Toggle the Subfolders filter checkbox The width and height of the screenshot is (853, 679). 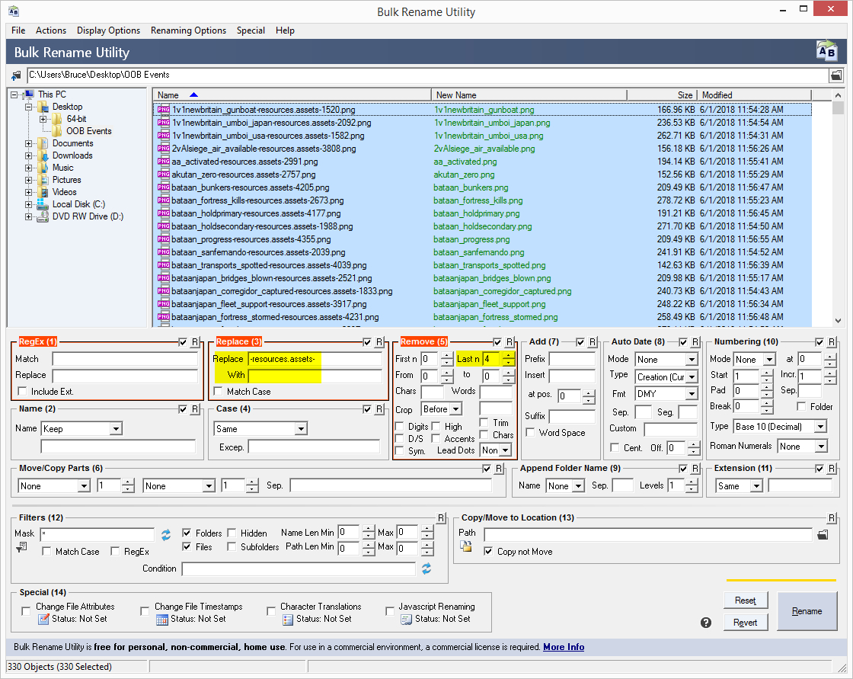pyautogui.click(x=233, y=547)
